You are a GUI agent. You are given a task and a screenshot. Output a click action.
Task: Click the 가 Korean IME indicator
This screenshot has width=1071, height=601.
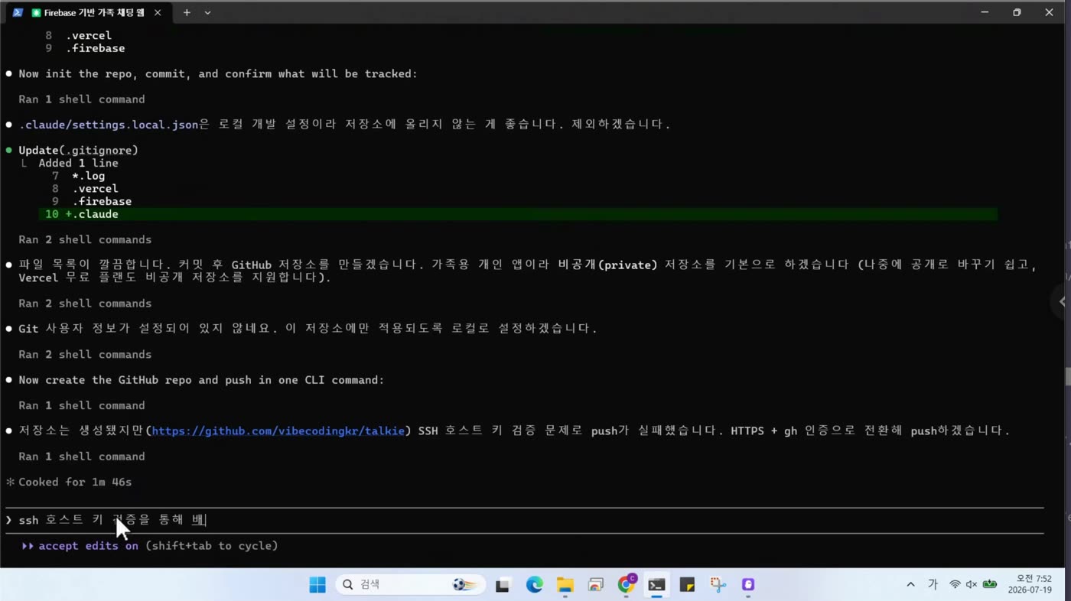pos(933,585)
